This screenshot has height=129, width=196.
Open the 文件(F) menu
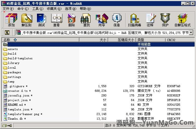(x=8, y=9)
